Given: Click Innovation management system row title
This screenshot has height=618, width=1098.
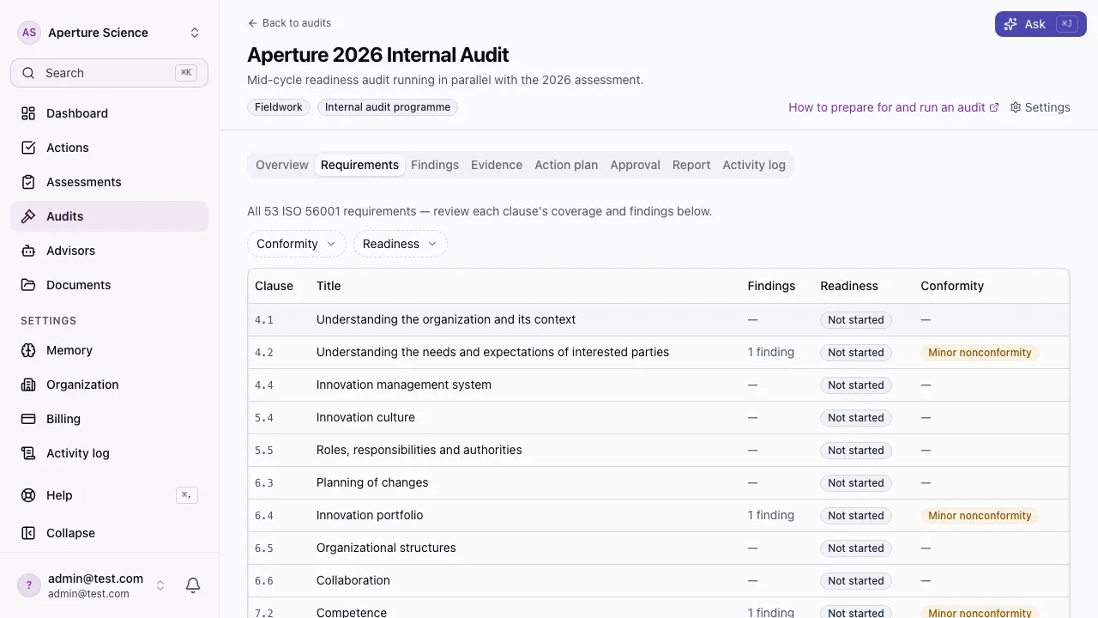Looking at the screenshot, I should pyautogui.click(x=404, y=385).
